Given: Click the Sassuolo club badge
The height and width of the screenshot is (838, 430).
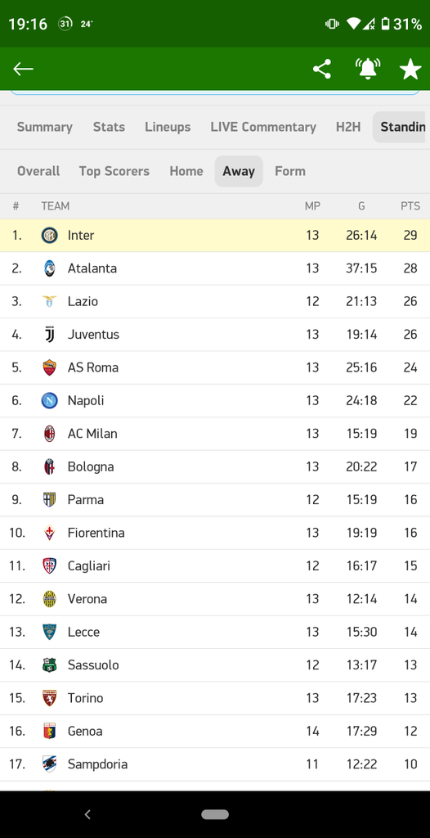Looking at the screenshot, I should pyautogui.click(x=50, y=665).
